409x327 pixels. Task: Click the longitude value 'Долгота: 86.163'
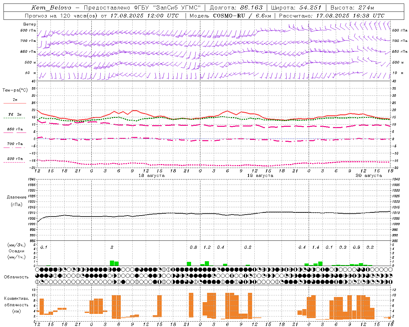coord(236,8)
